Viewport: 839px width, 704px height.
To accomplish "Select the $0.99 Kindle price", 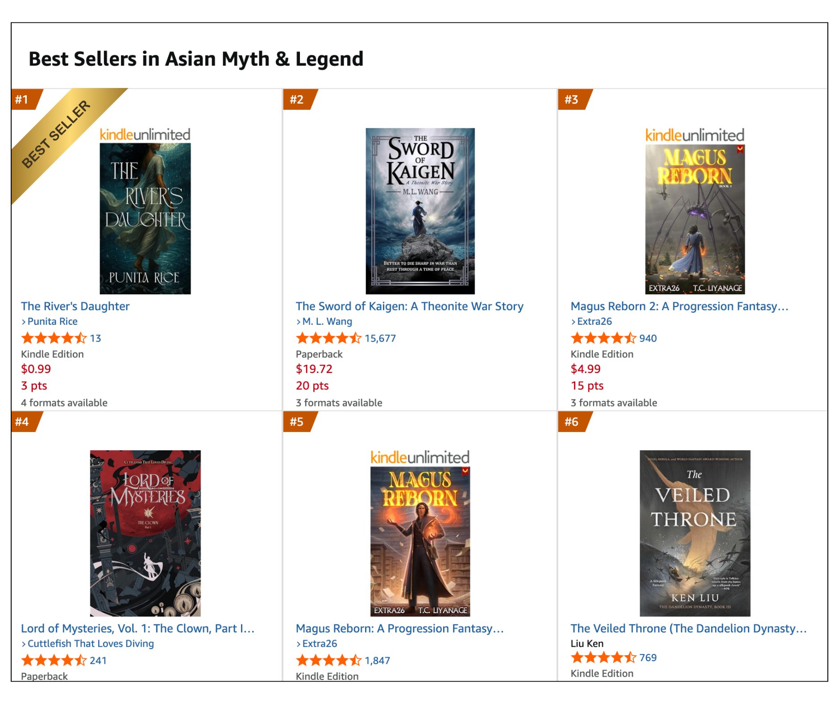I will click(x=36, y=369).
